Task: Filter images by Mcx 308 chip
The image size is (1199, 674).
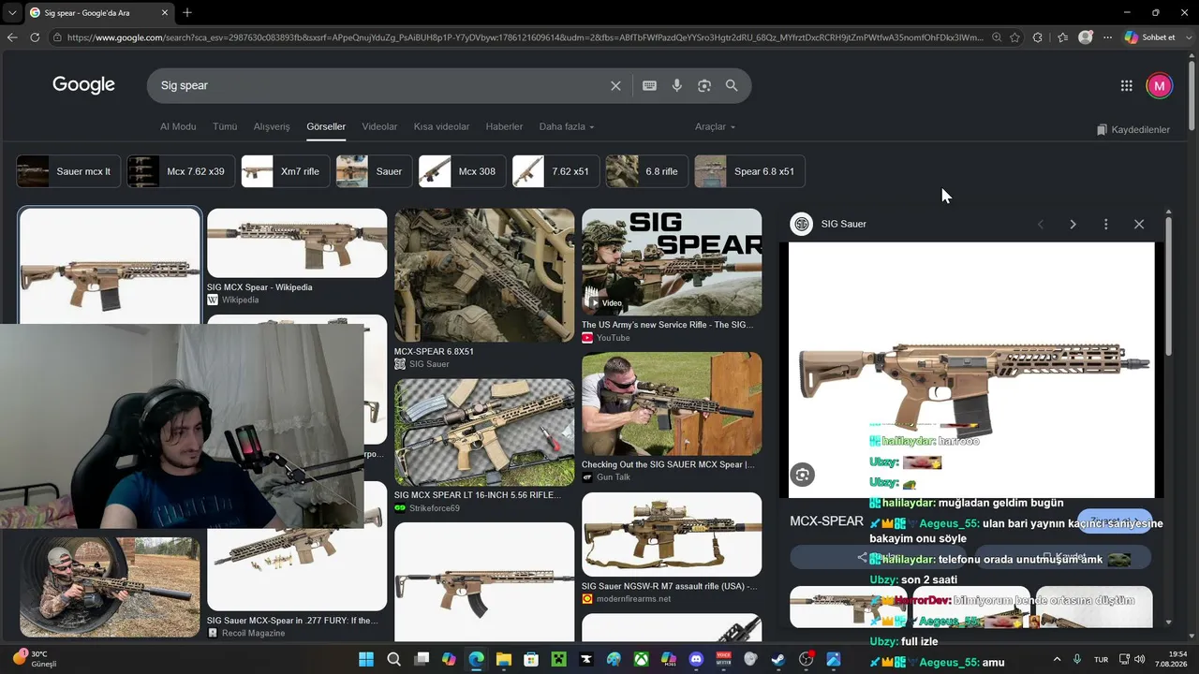Action: [463, 171]
